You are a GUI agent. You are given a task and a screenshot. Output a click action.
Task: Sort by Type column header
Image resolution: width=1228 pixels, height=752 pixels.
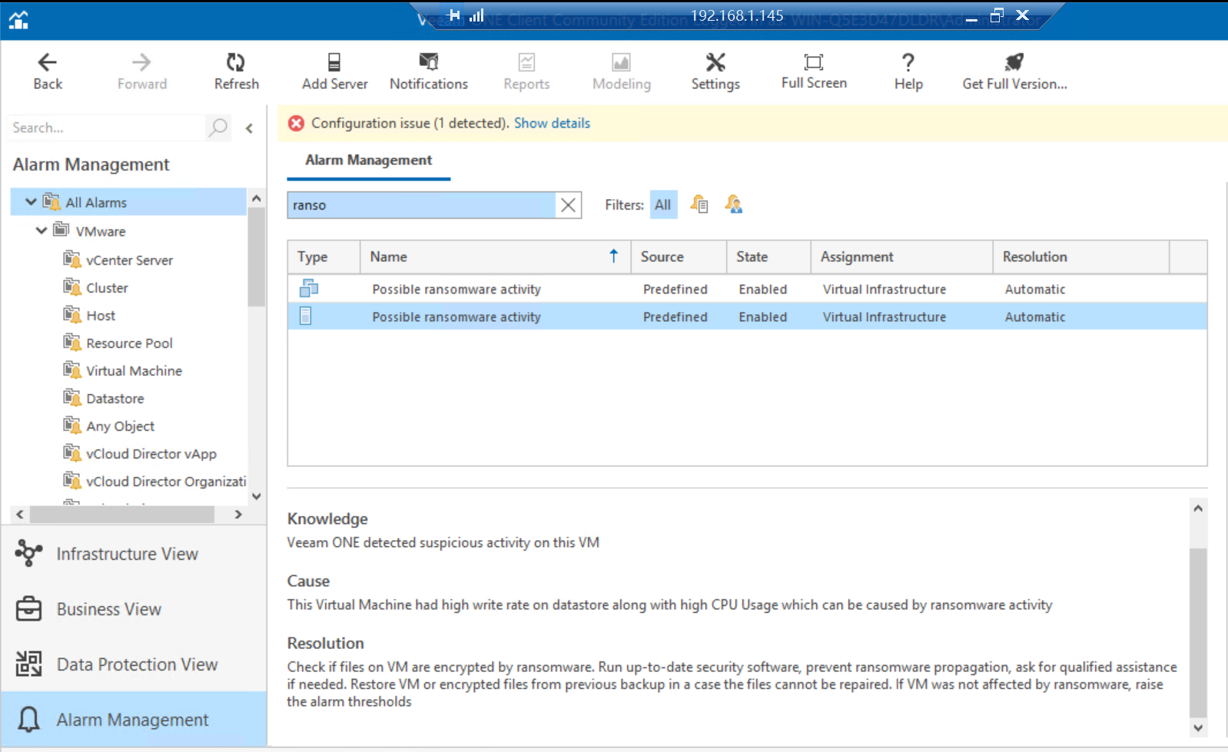[x=324, y=257]
